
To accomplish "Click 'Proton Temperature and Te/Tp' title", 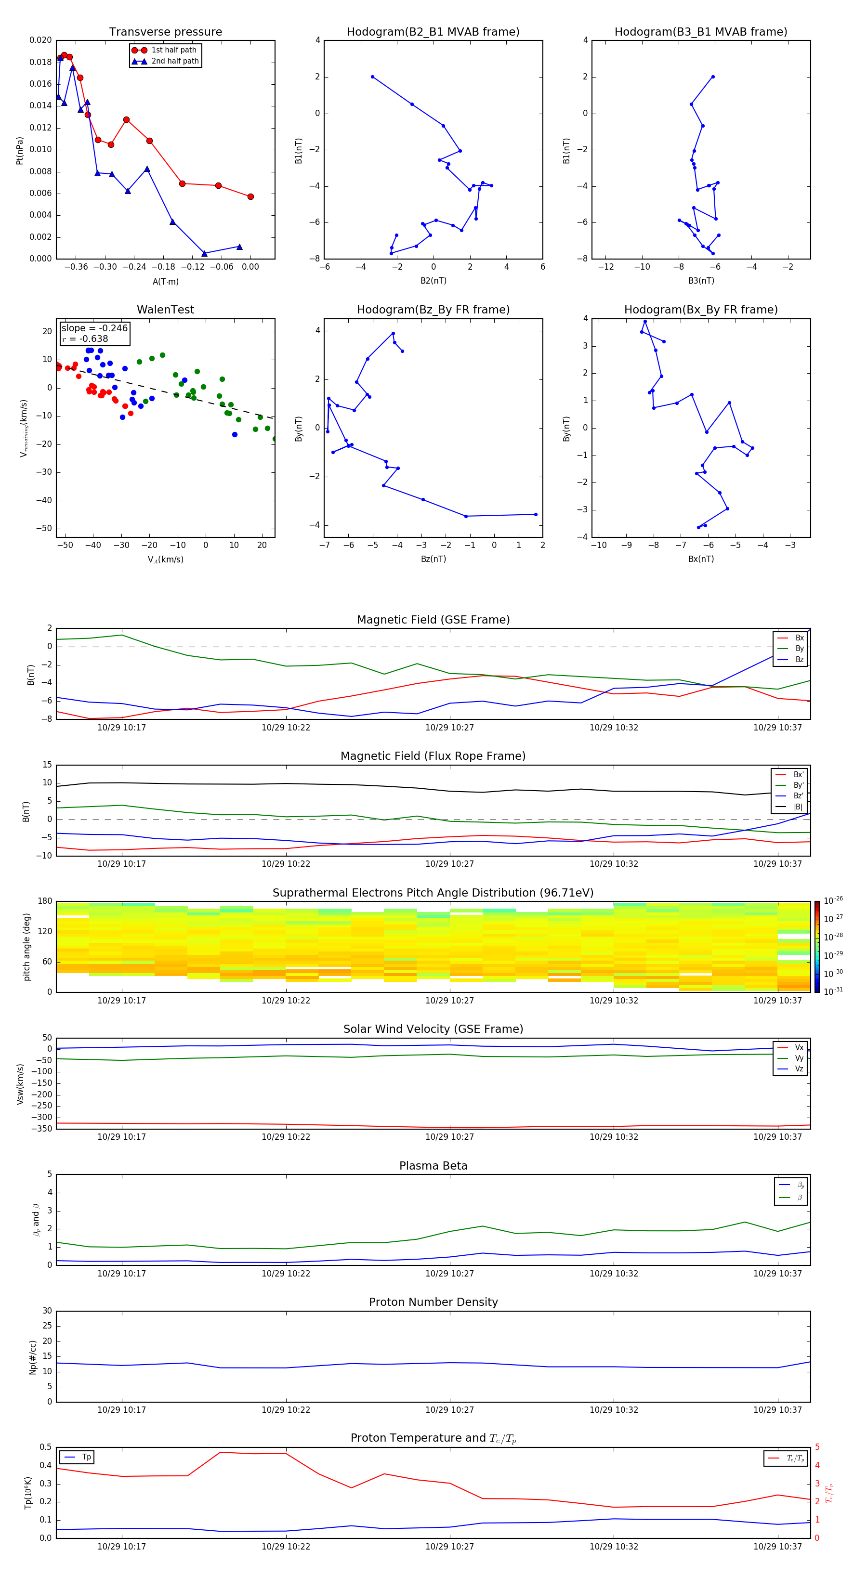I will (x=433, y=1438).
